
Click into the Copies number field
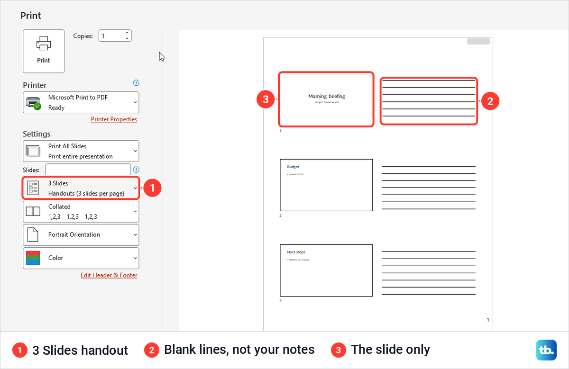coord(111,36)
